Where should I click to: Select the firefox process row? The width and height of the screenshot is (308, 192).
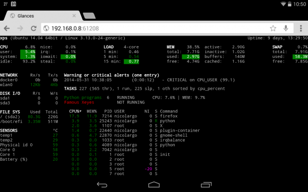tap(123, 116)
